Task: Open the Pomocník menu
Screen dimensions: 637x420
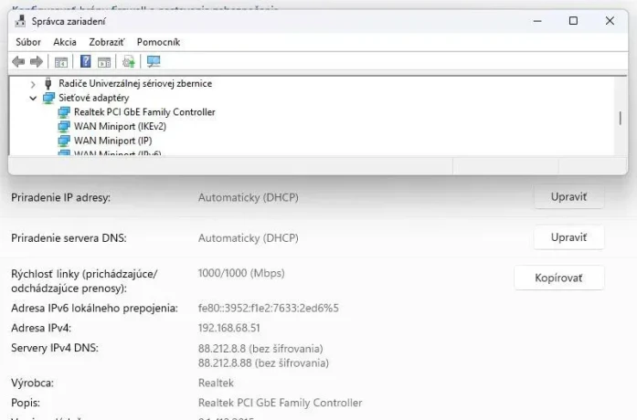Action: [x=158, y=42]
